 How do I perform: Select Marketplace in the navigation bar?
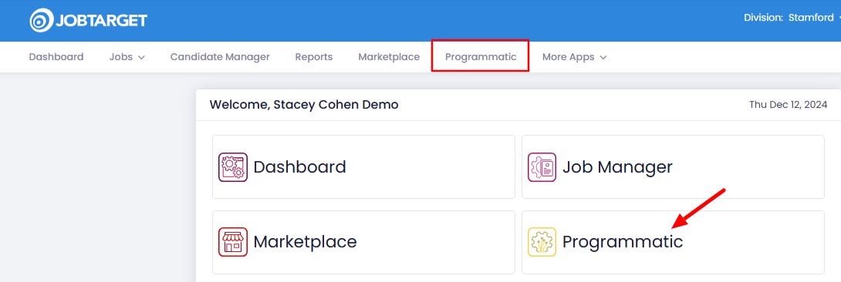coord(389,57)
